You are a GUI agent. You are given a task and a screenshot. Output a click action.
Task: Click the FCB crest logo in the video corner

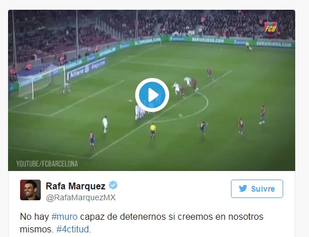271,29
